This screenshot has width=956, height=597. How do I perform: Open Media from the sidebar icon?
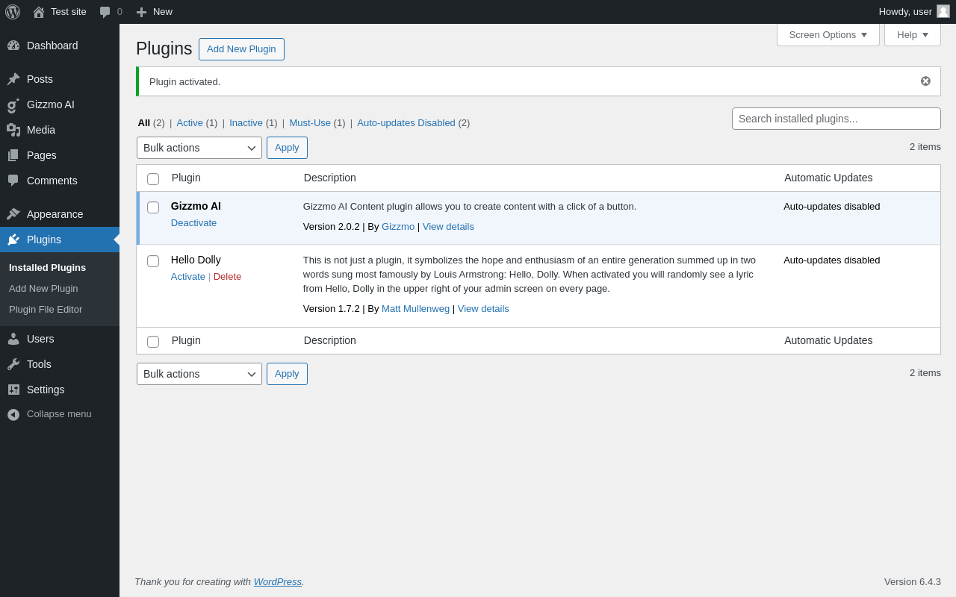point(13,130)
